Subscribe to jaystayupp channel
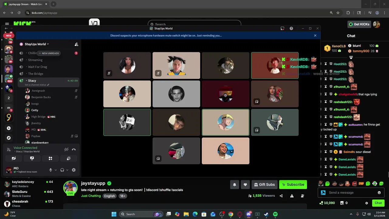Screen dimensions: 389x219 coord(293,184)
